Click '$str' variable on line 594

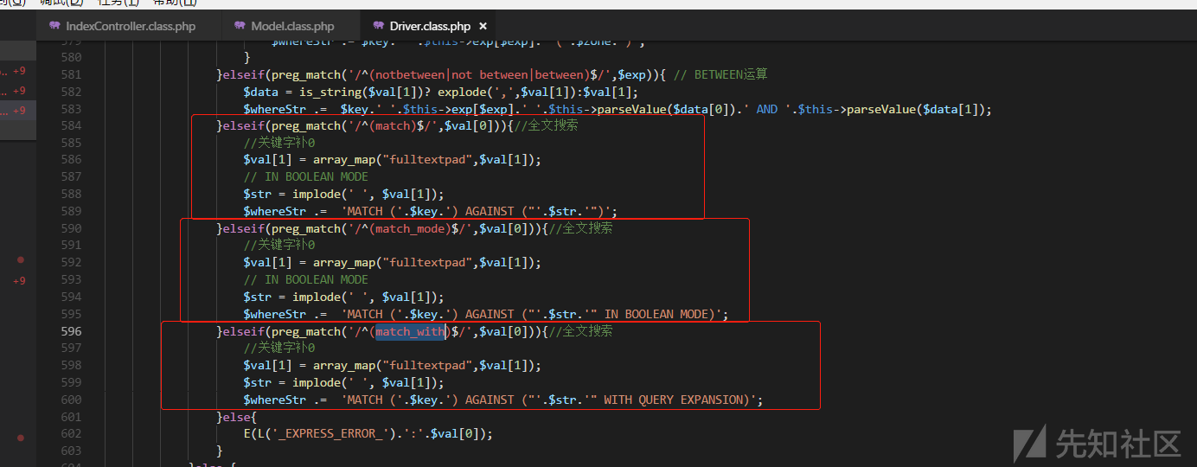point(258,297)
